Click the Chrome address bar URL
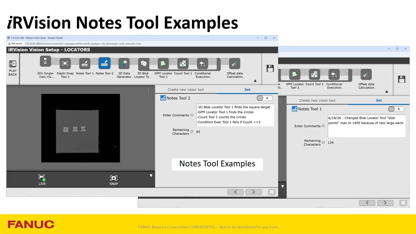The width and height of the screenshot is (416, 234). tap(83, 44)
